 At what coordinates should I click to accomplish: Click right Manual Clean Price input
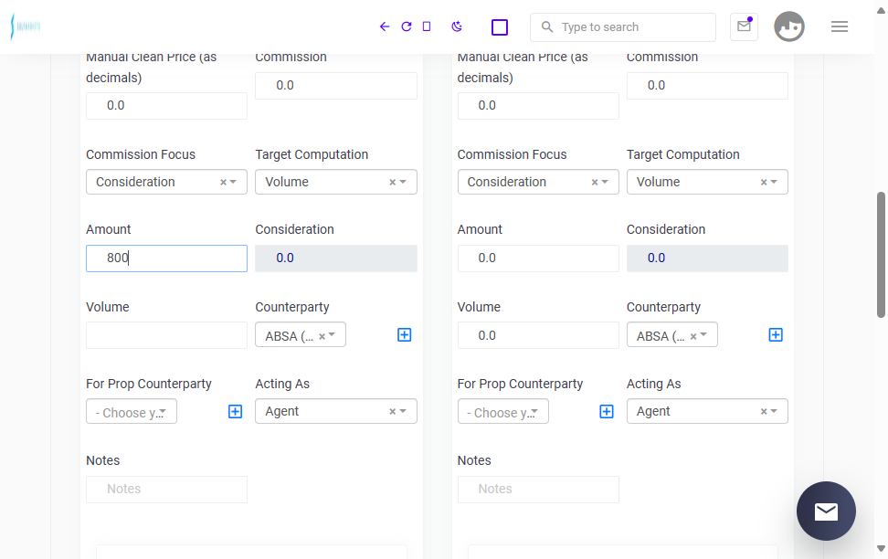pyautogui.click(x=538, y=106)
